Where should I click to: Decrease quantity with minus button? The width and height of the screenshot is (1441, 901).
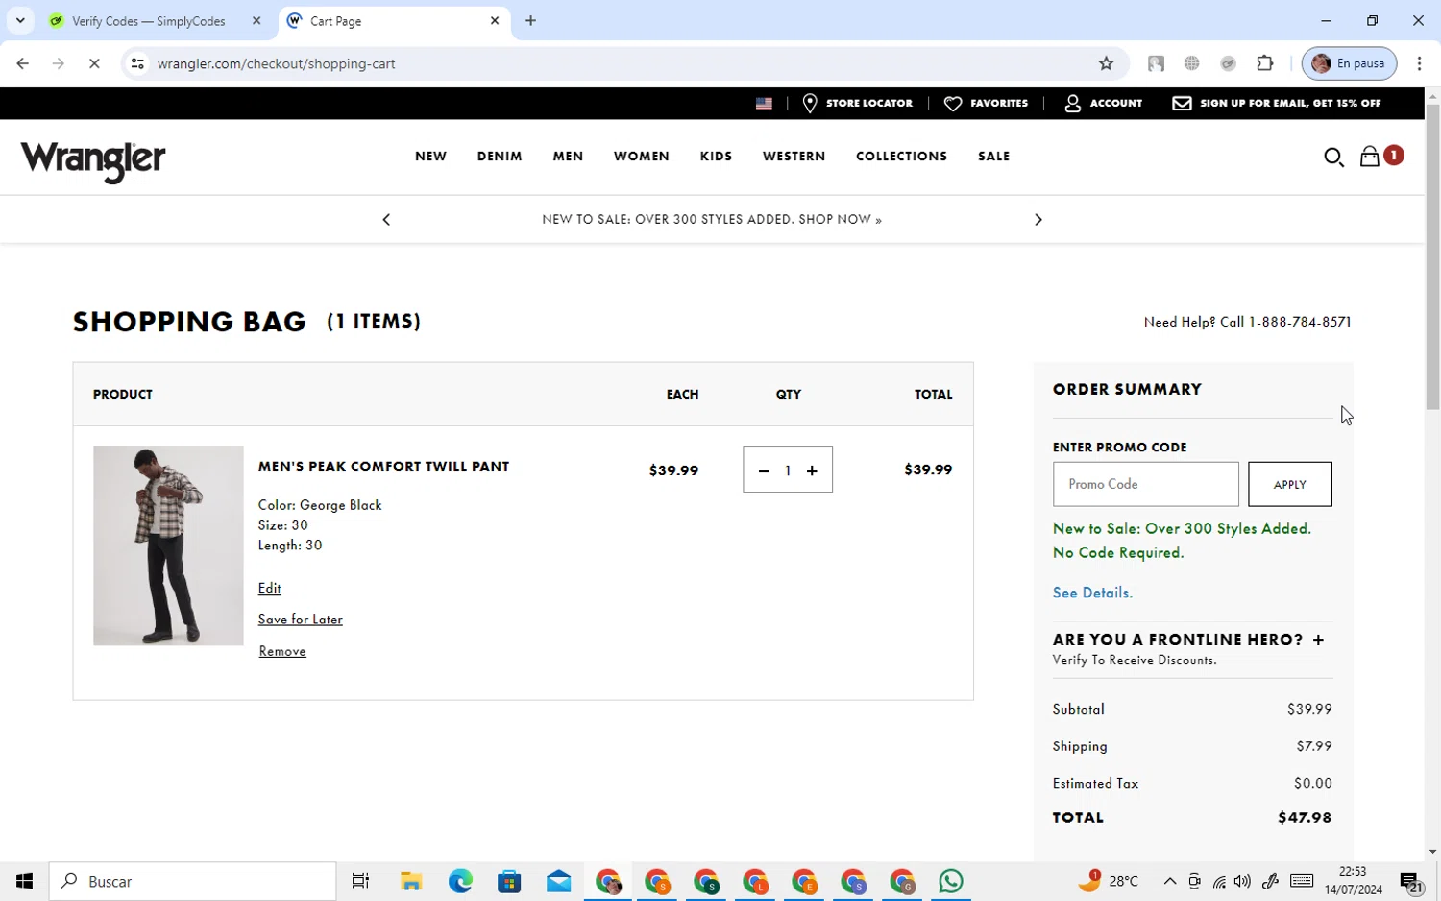[764, 471]
